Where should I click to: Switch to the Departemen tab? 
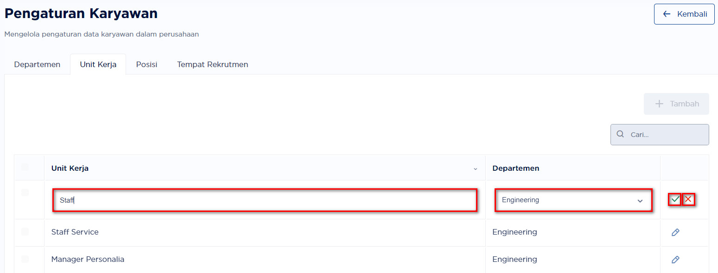[x=37, y=64]
